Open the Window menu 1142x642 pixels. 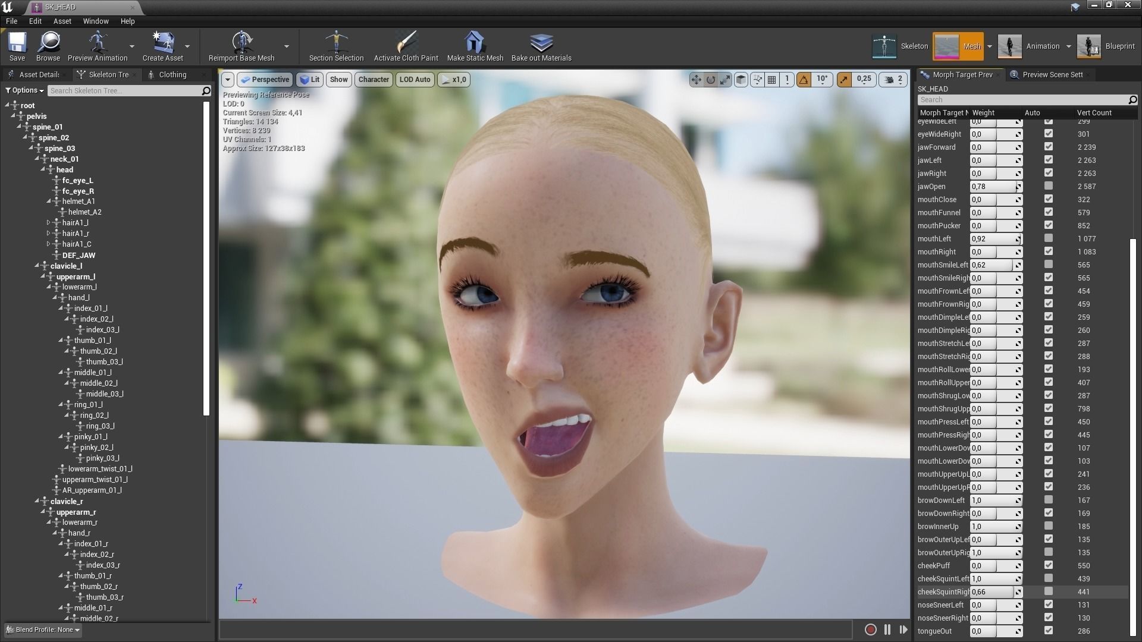click(96, 21)
